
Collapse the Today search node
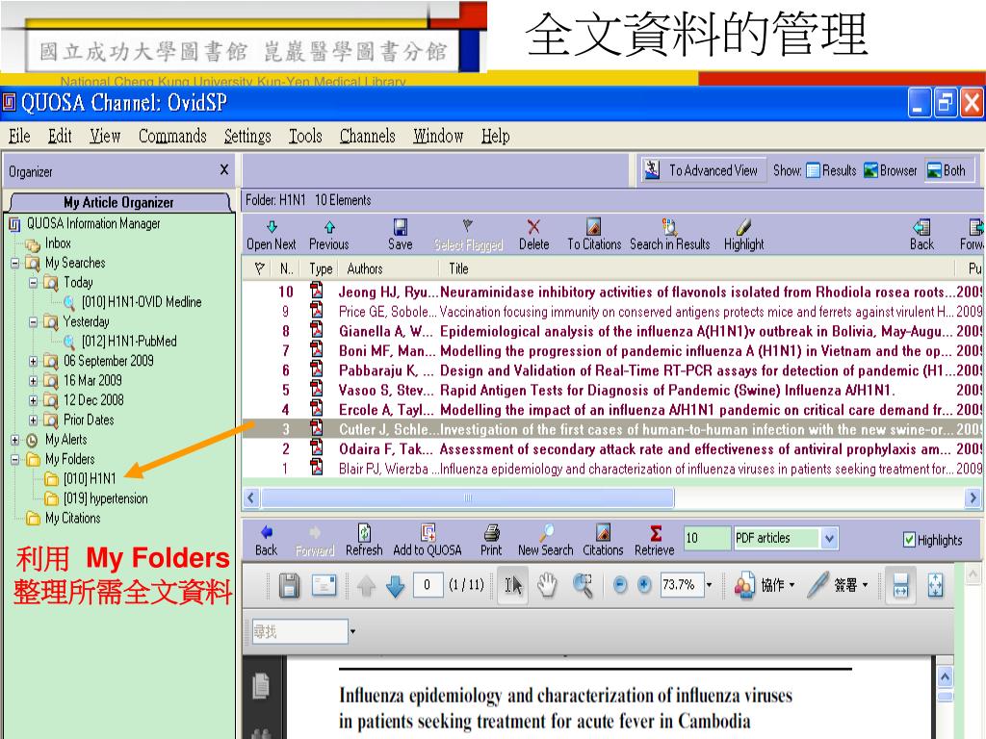(34, 283)
